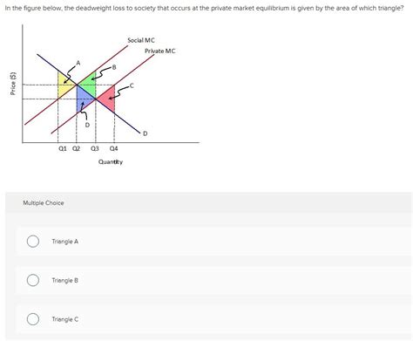Screen dimensions: 413x341
Task: Click the Triangle C answer text
Action: tap(65, 319)
